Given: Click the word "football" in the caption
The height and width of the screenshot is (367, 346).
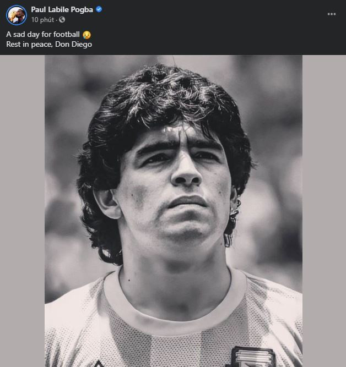Looking at the screenshot, I should pos(67,34).
